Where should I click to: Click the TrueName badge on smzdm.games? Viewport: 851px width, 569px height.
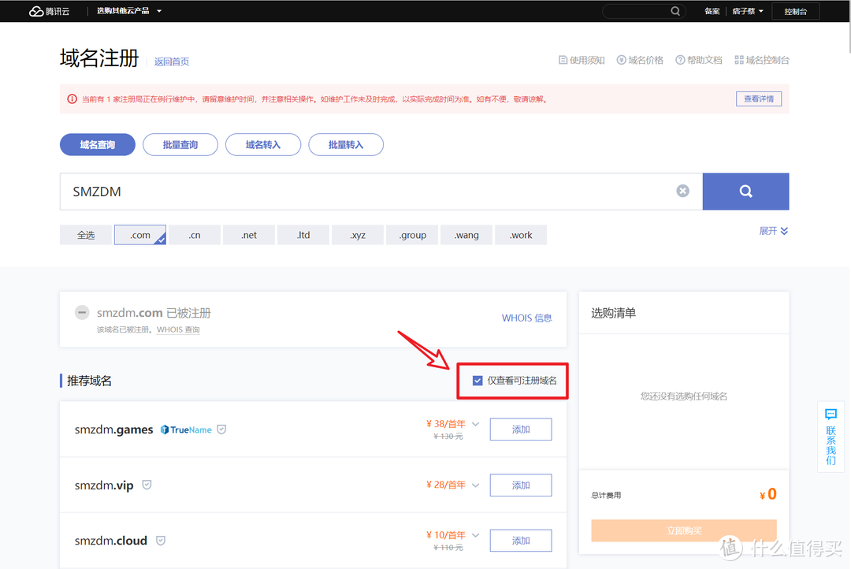(x=186, y=430)
